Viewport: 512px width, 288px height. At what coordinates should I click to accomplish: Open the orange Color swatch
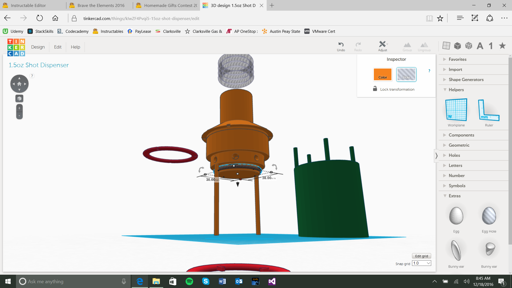(382, 74)
